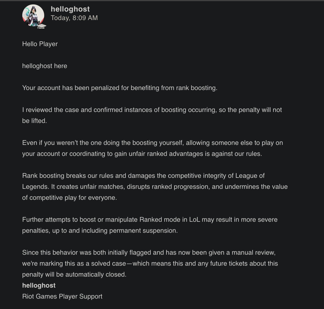Click the "Rank boosting breaks our rules" line

click(x=143, y=176)
